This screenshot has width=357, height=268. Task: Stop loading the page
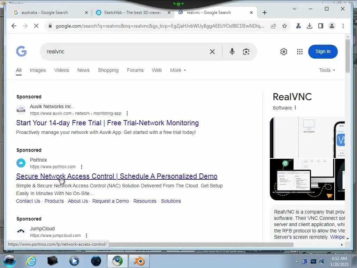pyautogui.click(x=36, y=26)
